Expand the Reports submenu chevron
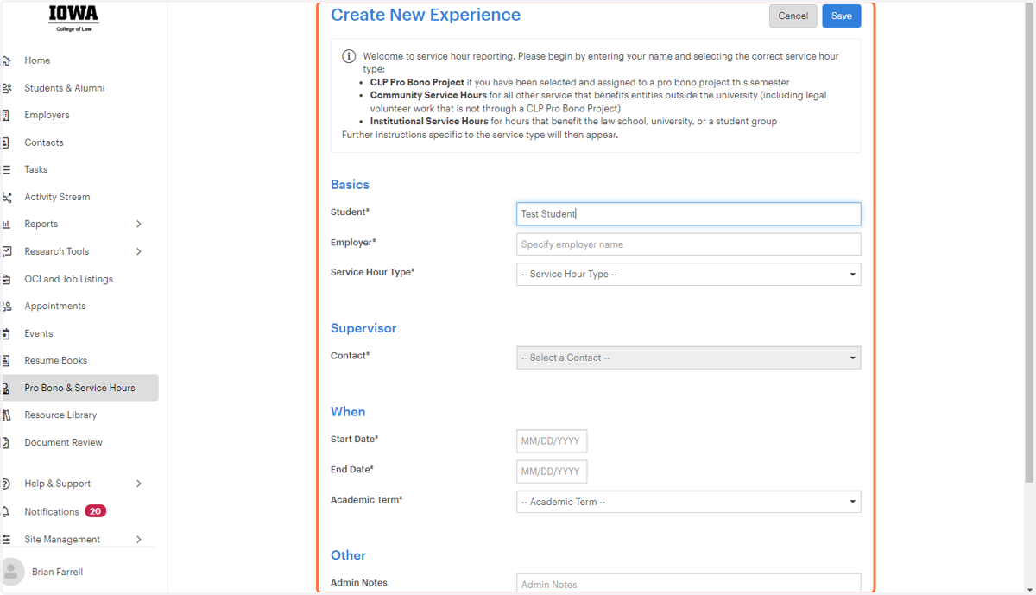This screenshot has width=1036, height=595. [139, 224]
